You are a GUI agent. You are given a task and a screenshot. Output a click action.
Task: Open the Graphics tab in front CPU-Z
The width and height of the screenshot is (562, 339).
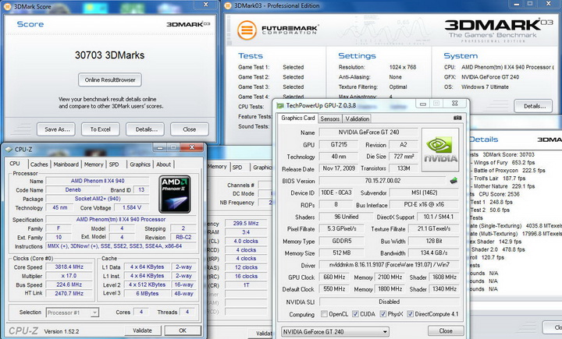(140, 164)
